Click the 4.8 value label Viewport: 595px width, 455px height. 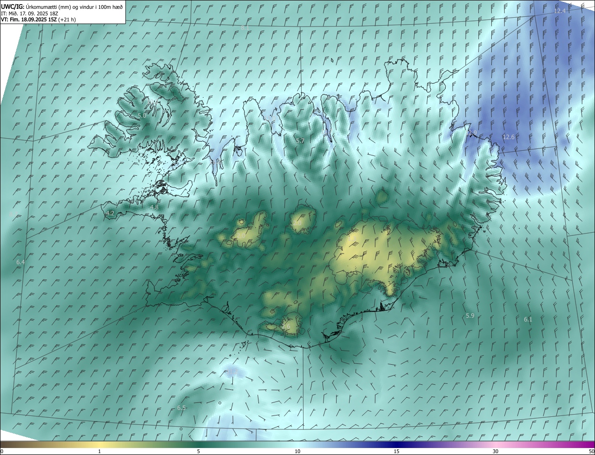click(154, 207)
